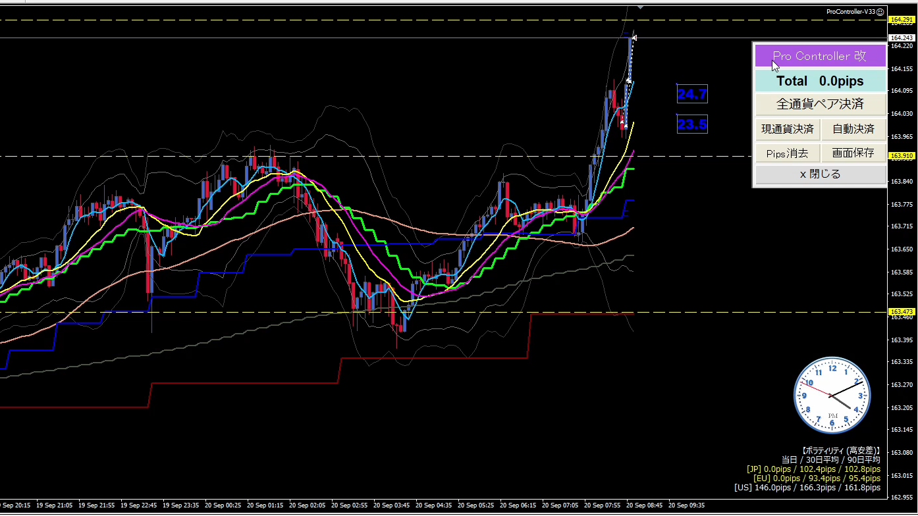The image size is (918, 516).
Task: Click the 20 Sep 01:15 time label
Action: tap(265, 505)
